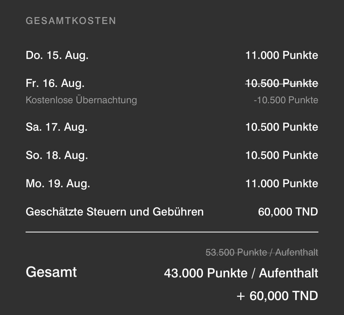Click the horizontal divider above the total
Image resolution: width=344 pixels, height=315 pixels.
pos(172,232)
